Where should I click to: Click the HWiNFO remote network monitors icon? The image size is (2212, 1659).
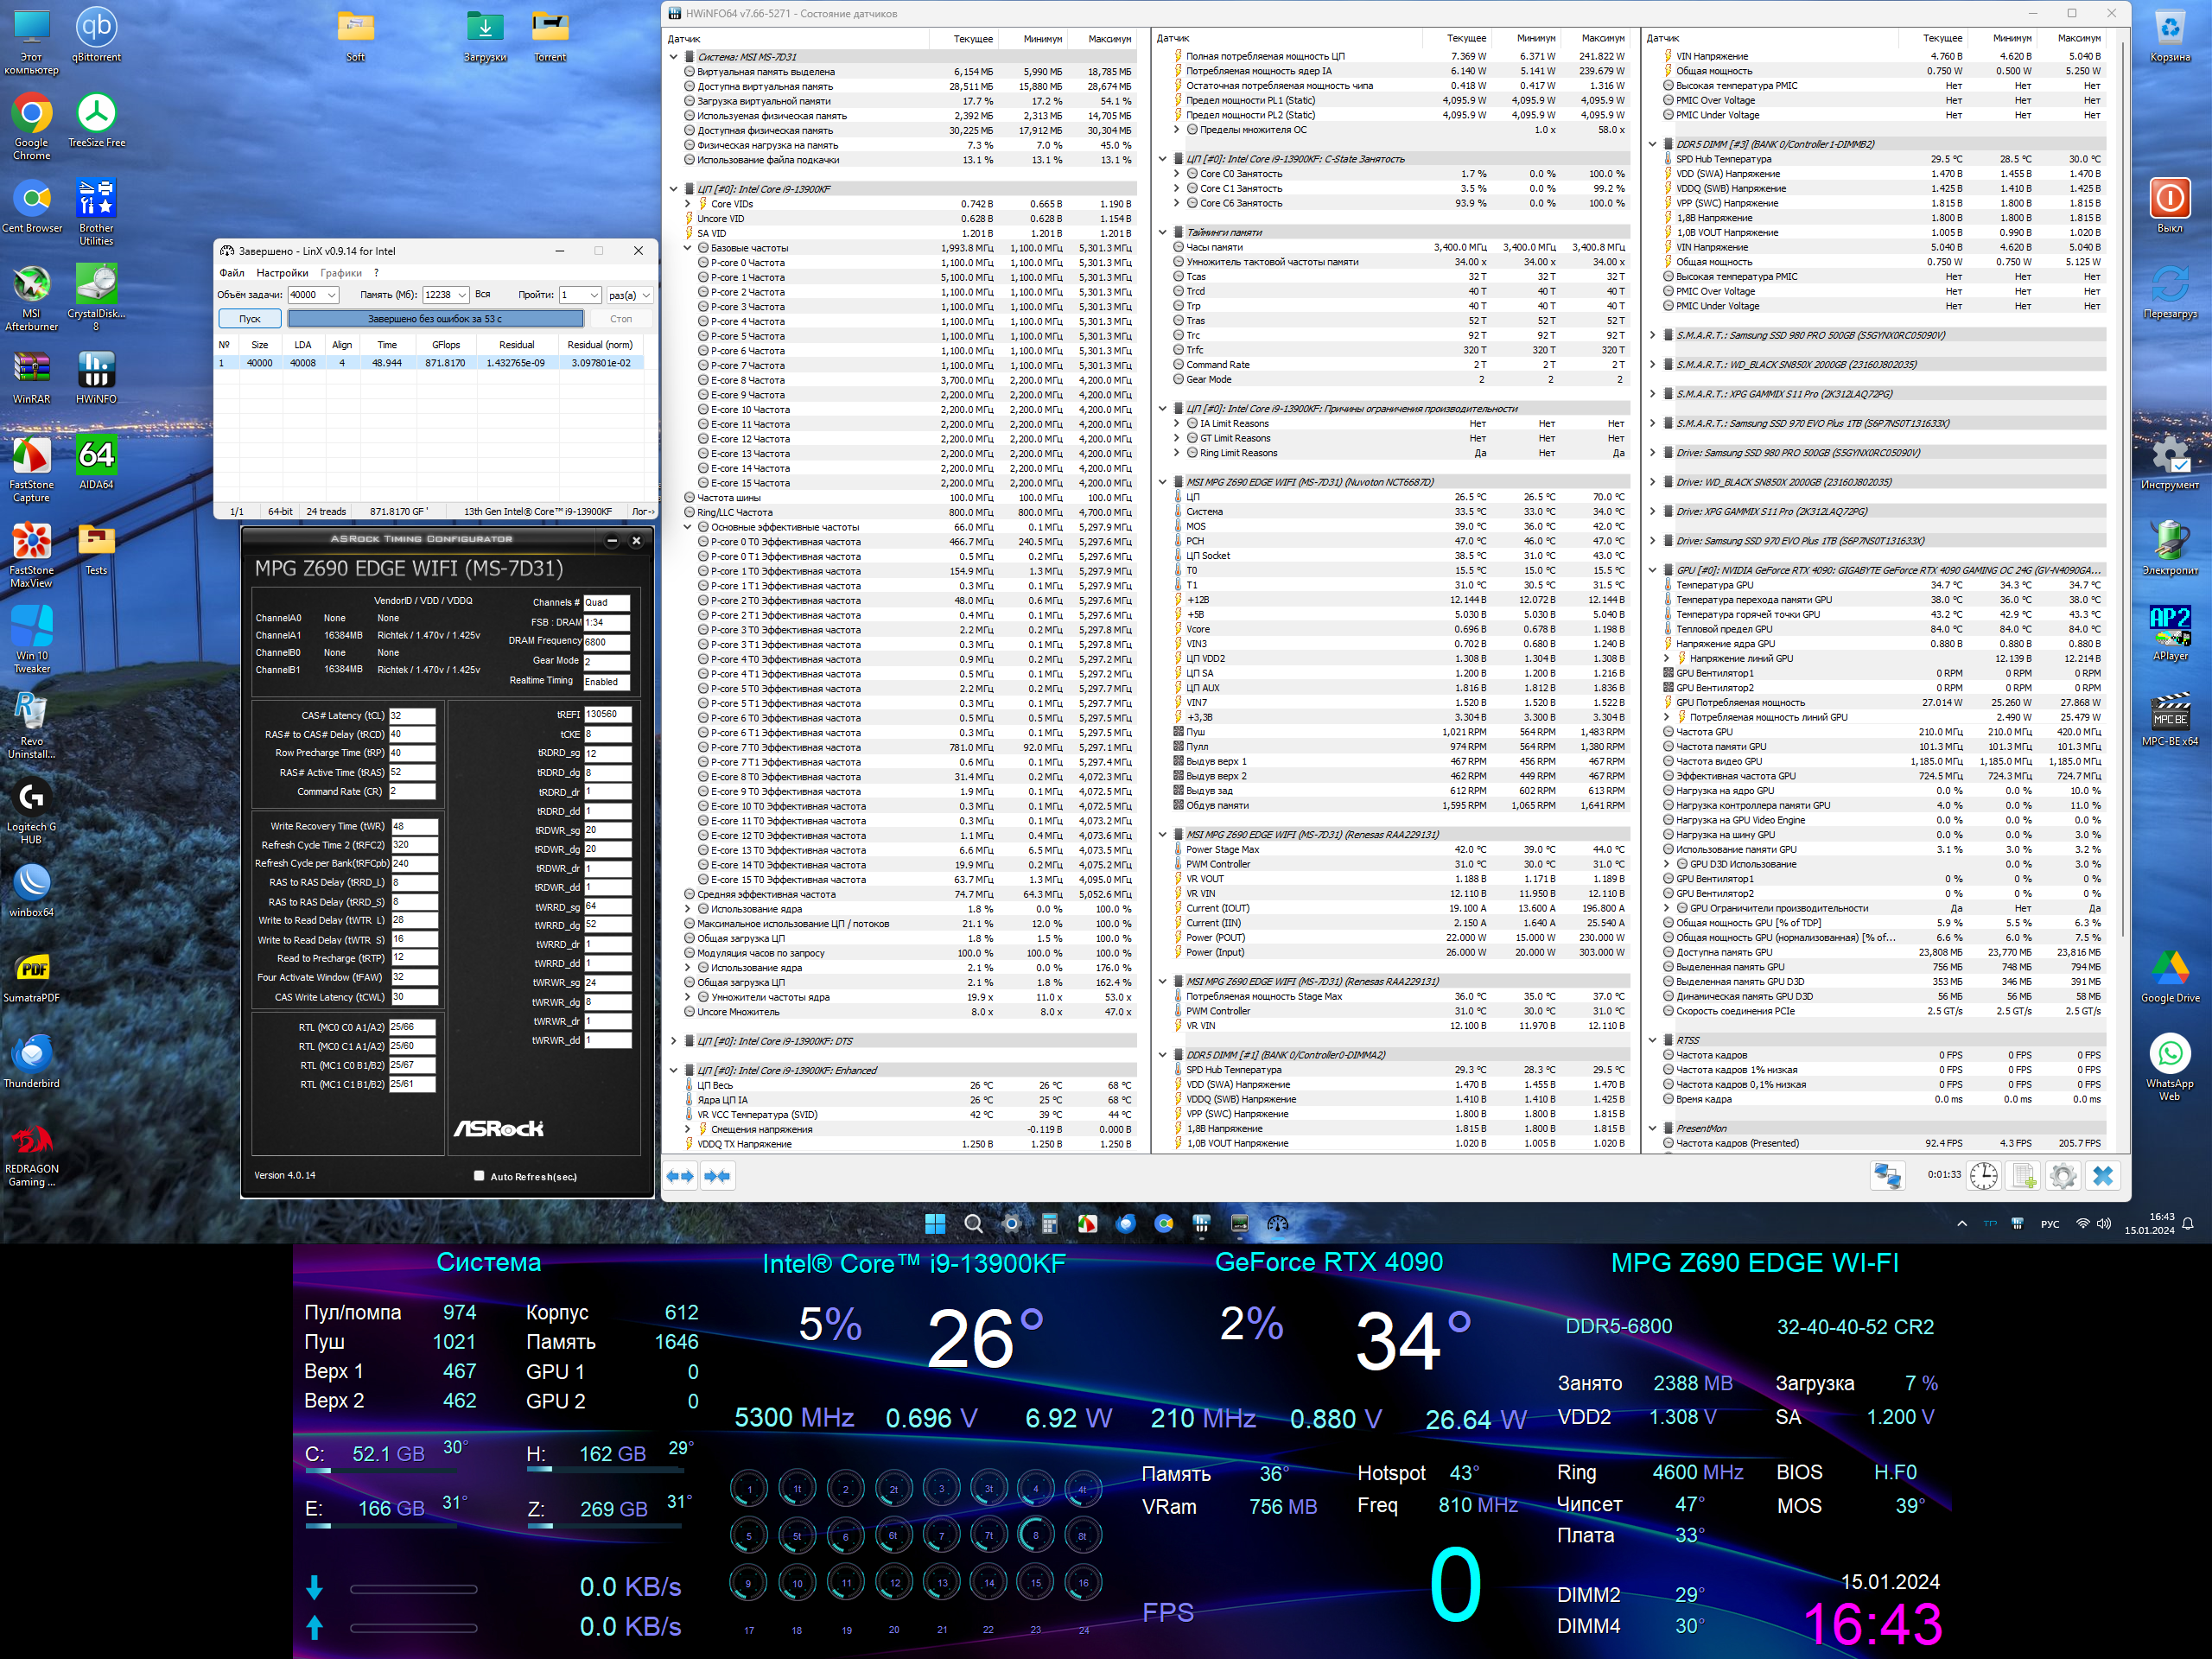tap(1887, 1176)
